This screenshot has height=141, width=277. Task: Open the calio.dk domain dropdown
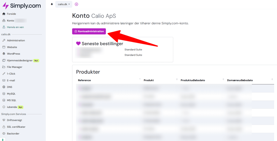pyautogui.click(x=64, y=4)
